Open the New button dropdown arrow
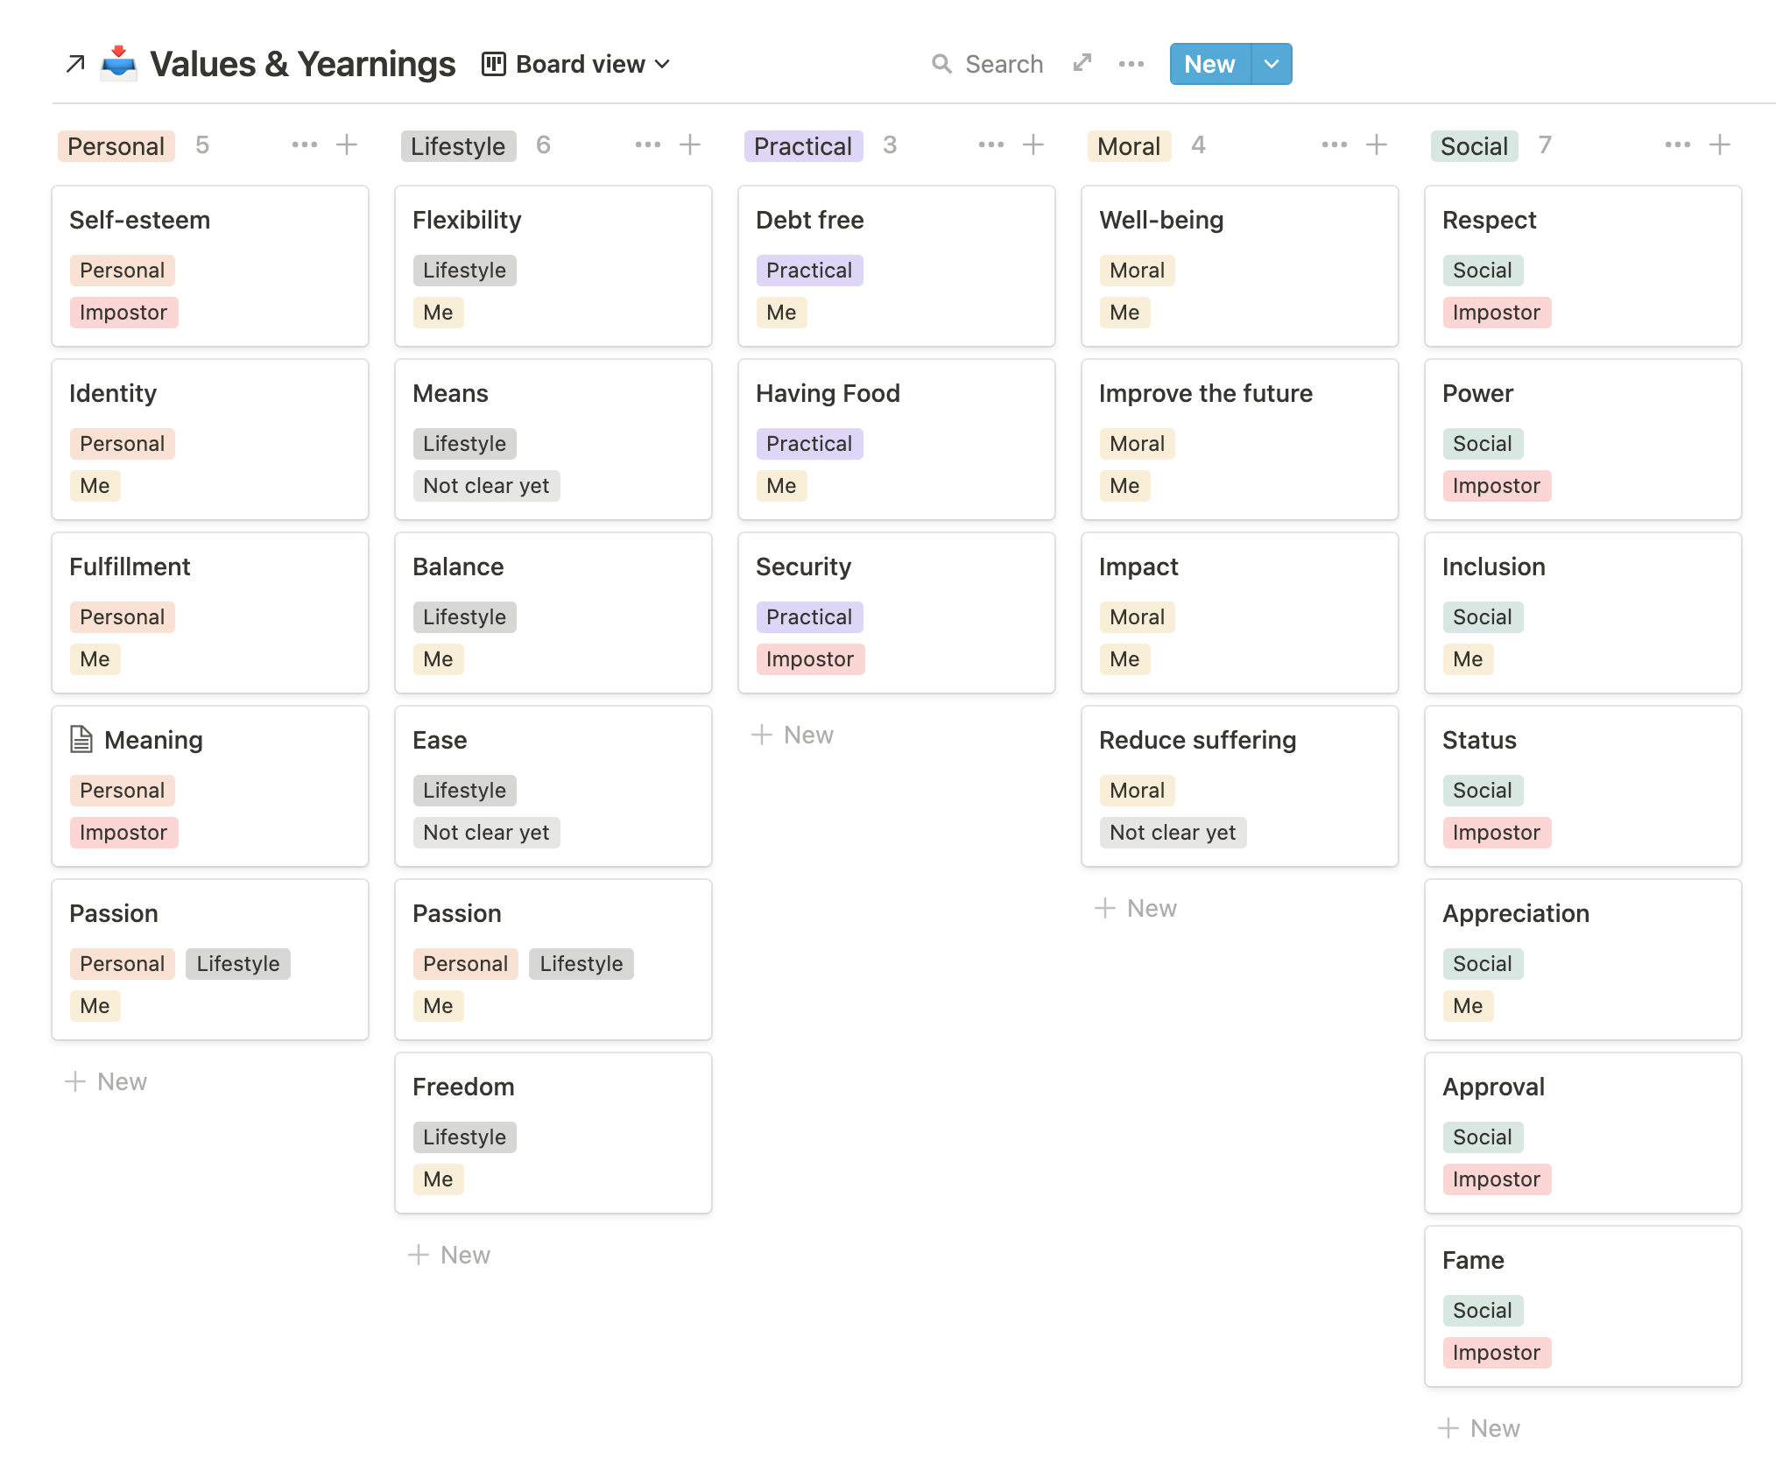 1272,64
